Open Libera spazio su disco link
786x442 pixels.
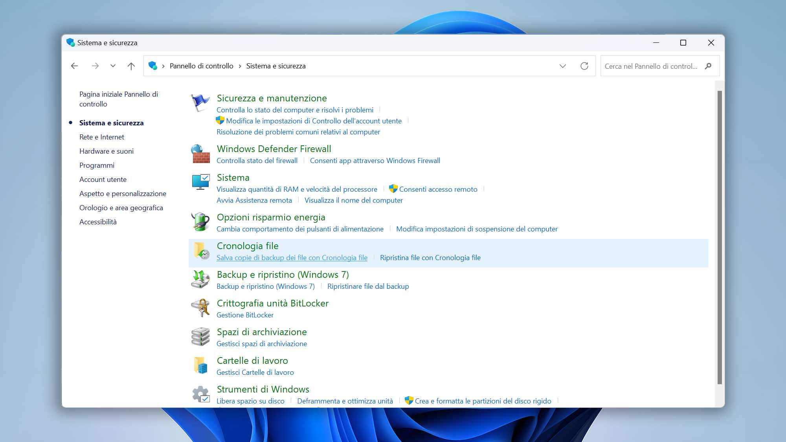(x=250, y=401)
